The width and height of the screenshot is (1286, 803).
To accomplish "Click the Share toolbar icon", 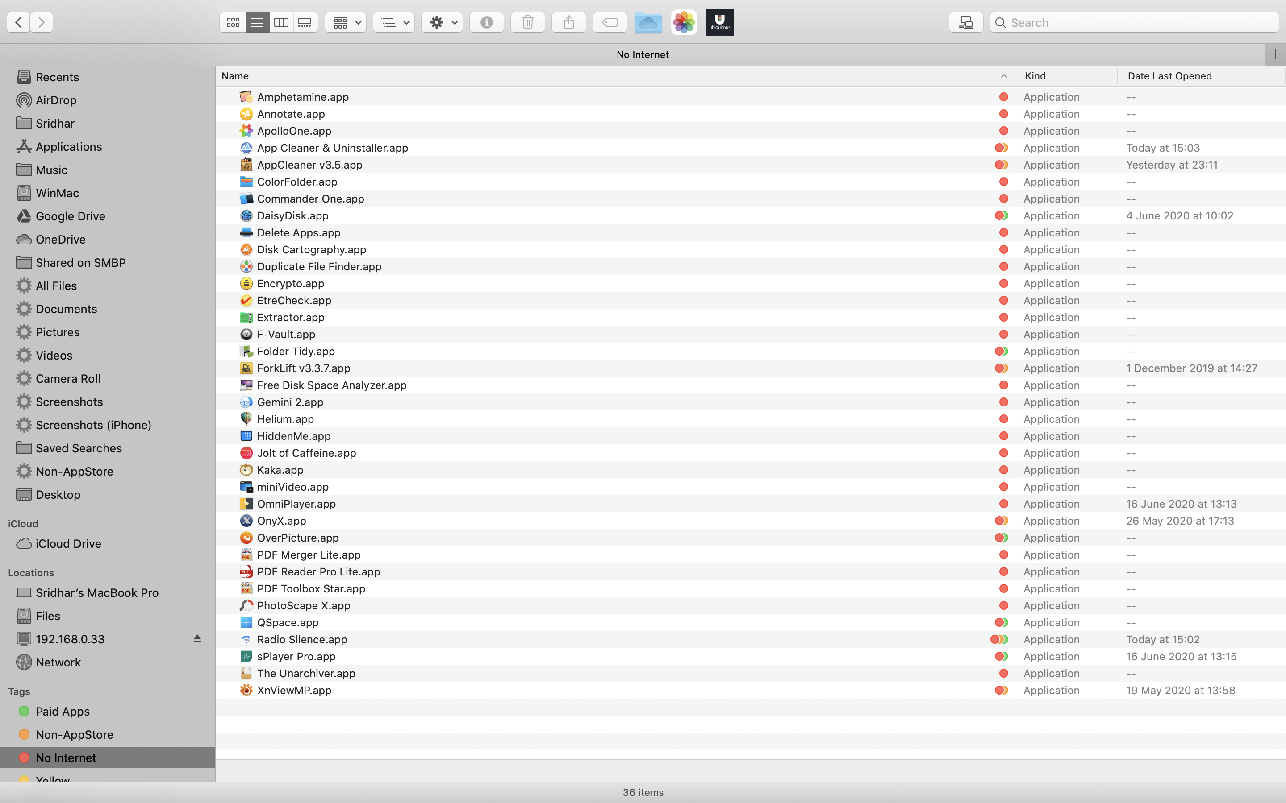I will [568, 22].
